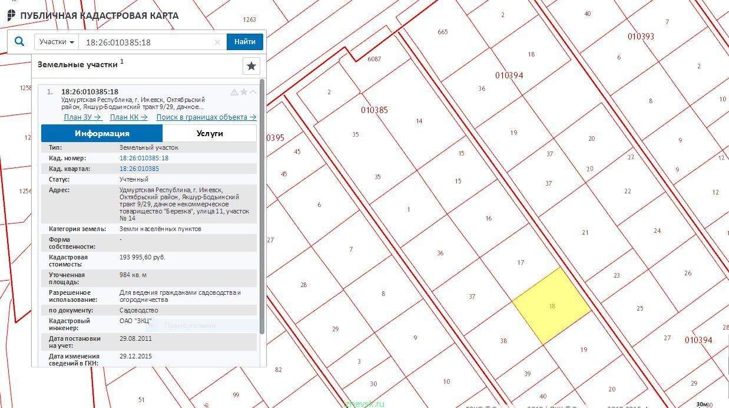The height and width of the screenshot is (408, 729).
Task: Collapse the result card chevron
Action: [x=253, y=92]
